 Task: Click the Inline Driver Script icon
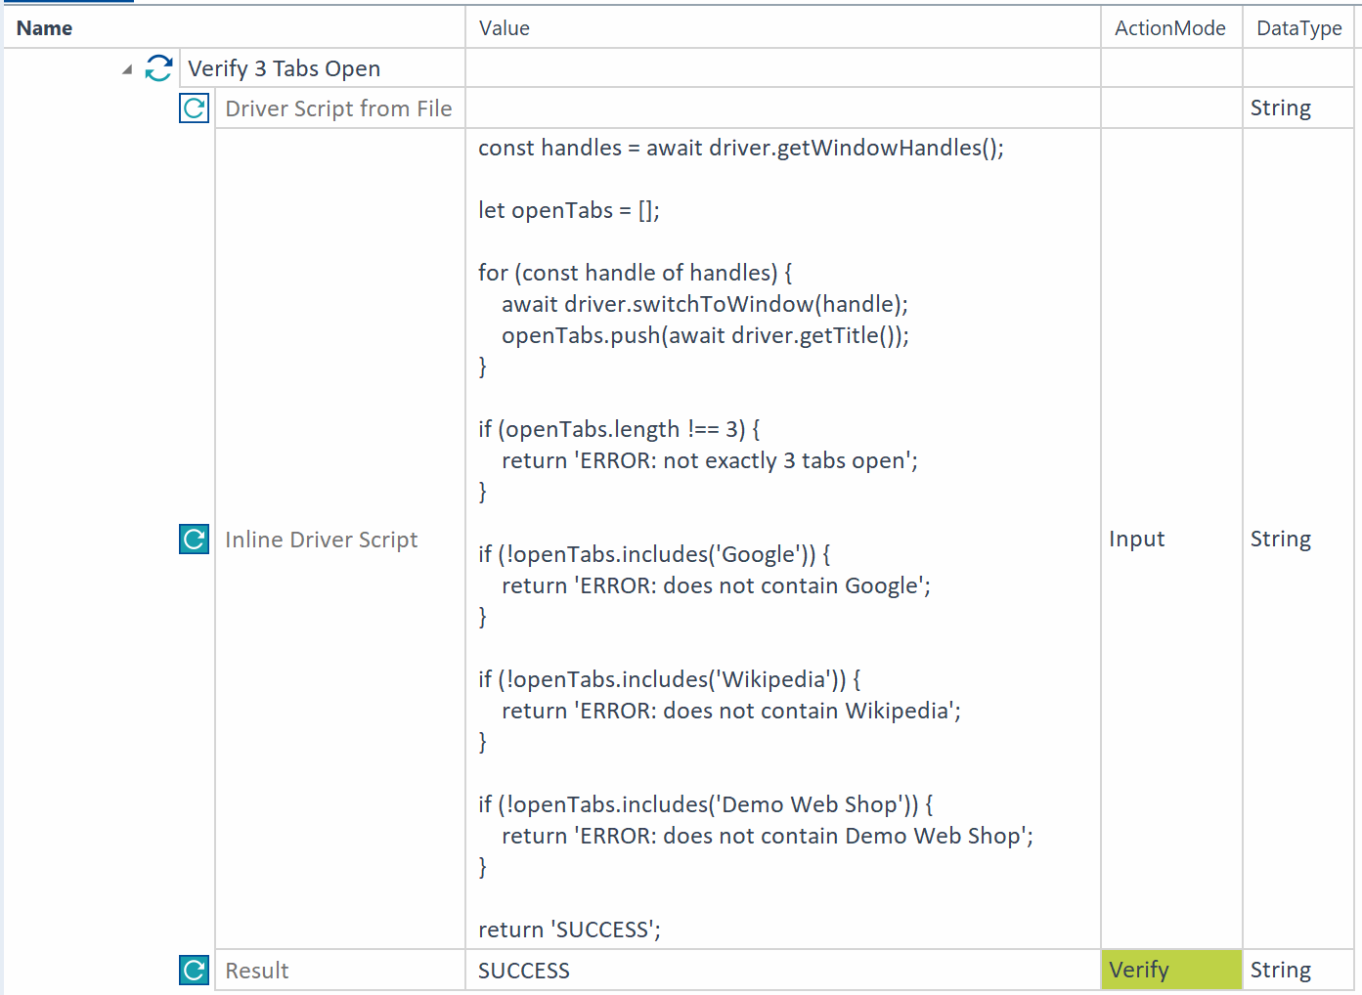[x=194, y=539]
